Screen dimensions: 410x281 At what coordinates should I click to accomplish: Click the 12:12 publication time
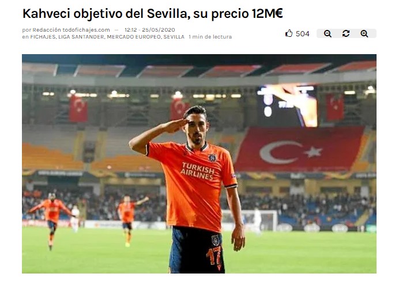131,30
